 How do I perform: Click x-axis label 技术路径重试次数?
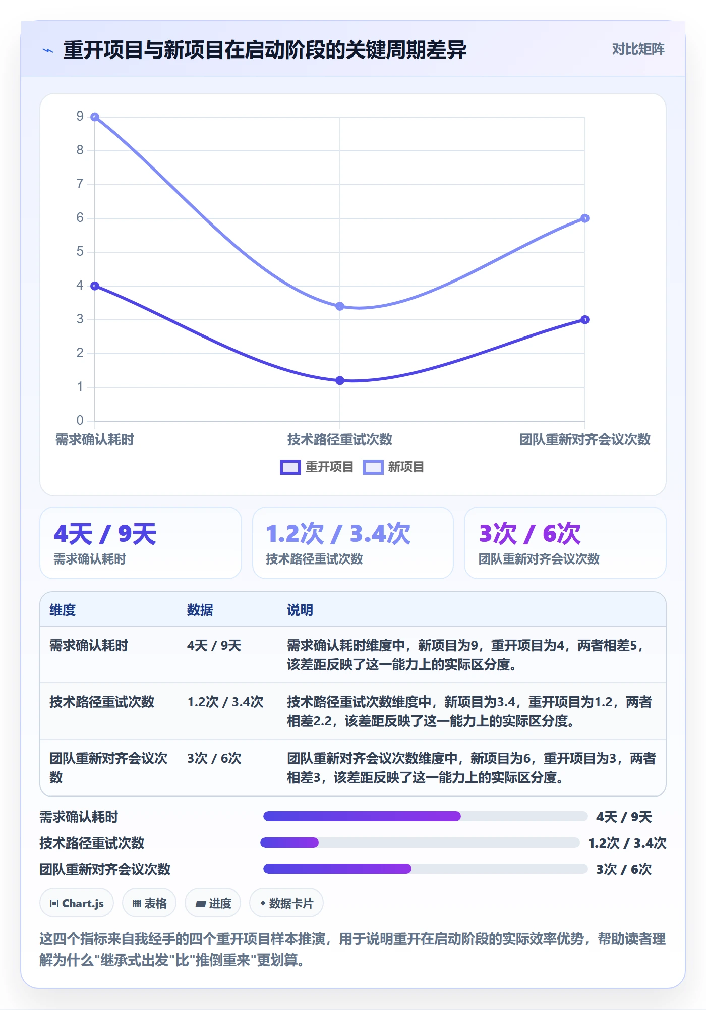click(340, 440)
